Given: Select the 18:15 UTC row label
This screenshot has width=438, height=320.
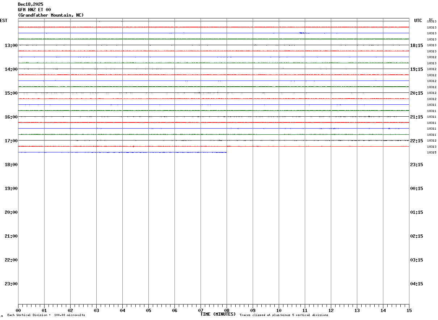Looking at the screenshot, I should (417, 45).
